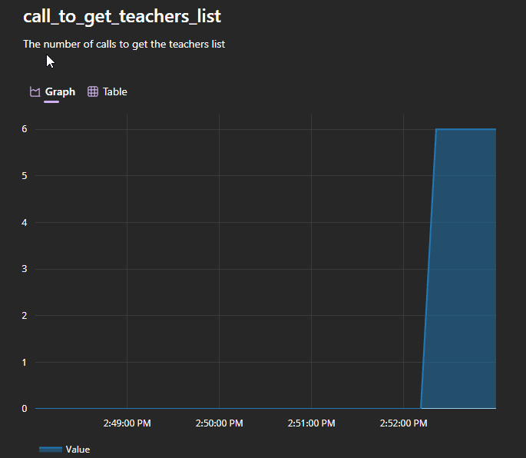The image size is (526, 458).
Task: Click the 2:52:00 PM time label
Action: pyautogui.click(x=404, y=423)
